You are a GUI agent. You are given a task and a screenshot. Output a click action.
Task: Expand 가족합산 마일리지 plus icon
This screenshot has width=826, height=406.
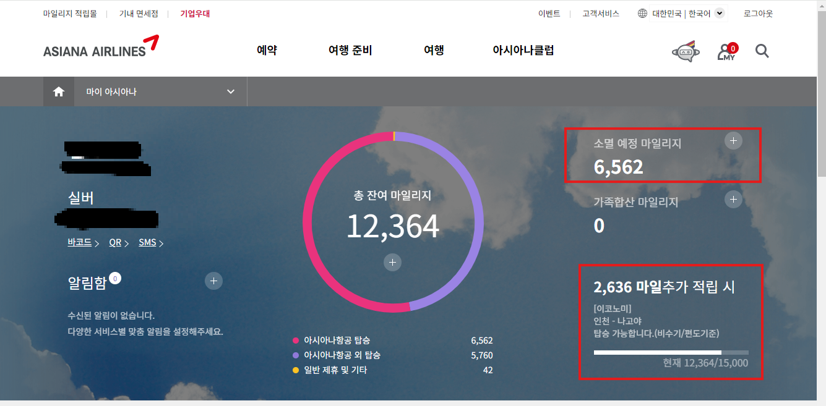(x=733, y=199)
